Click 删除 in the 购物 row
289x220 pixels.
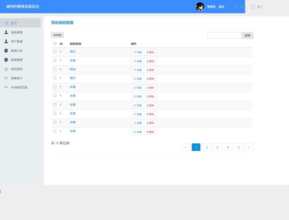pos(150,70)
